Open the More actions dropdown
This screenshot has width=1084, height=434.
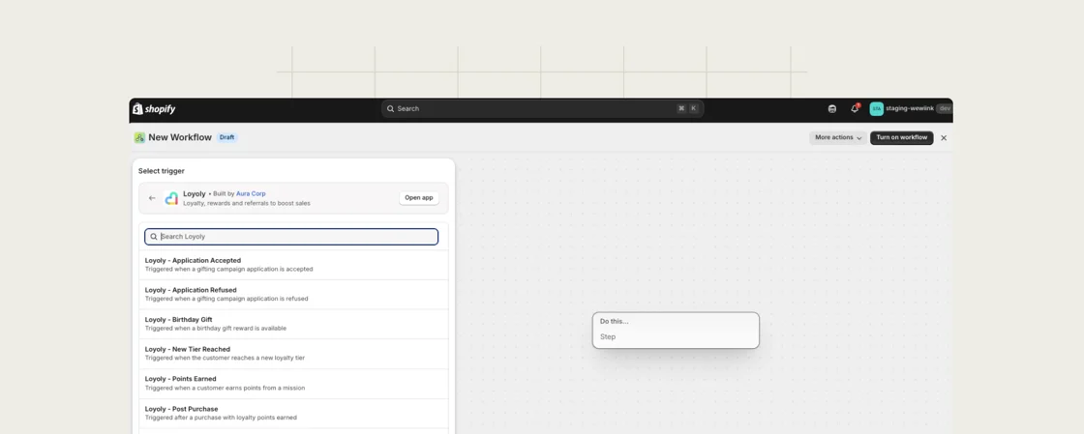pyautogui.click(x=838, y=138)
